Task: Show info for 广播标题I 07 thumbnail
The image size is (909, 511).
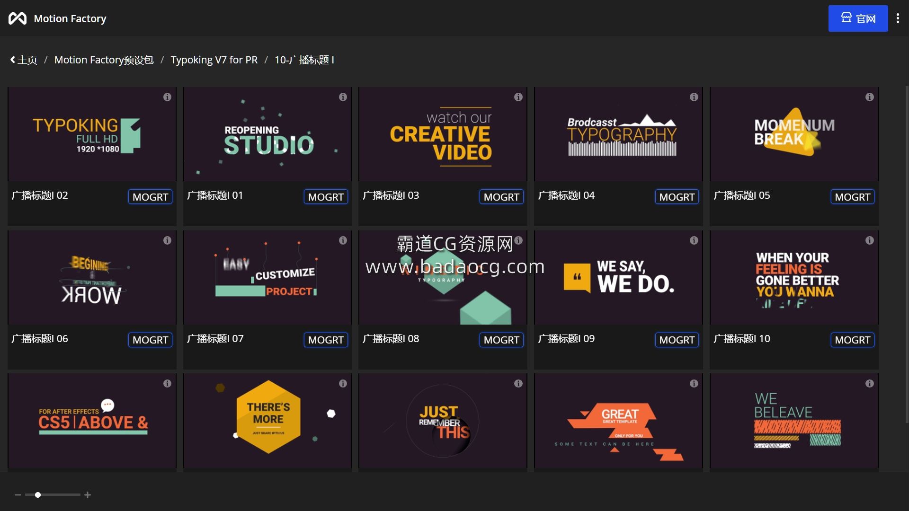Action: (x=343, y=240)
